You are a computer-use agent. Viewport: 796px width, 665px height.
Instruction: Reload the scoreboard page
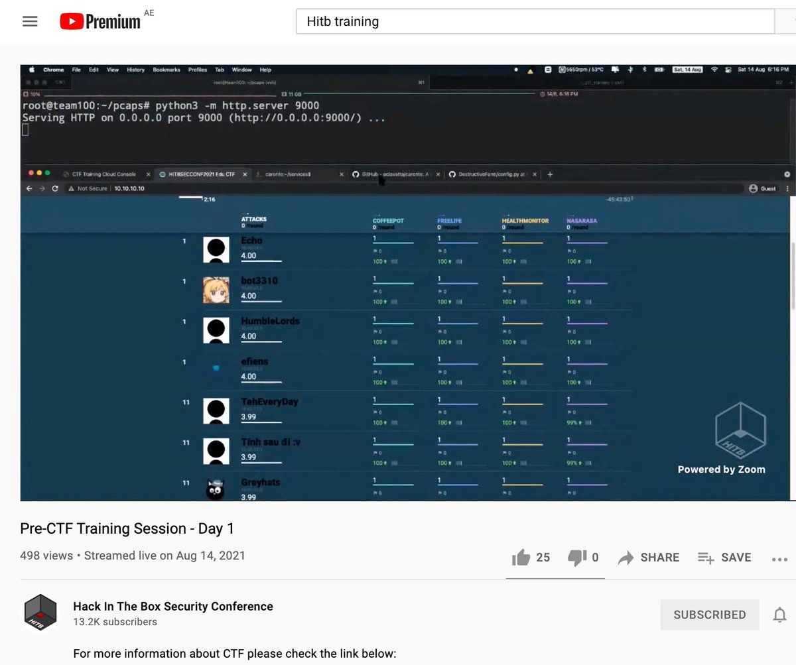coord(55,189)
